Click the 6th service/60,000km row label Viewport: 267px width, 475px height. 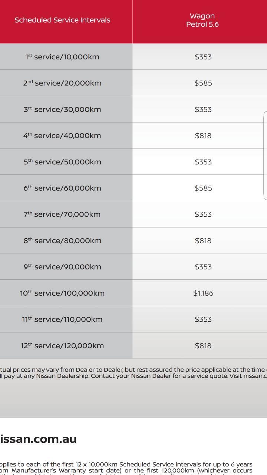62,188
